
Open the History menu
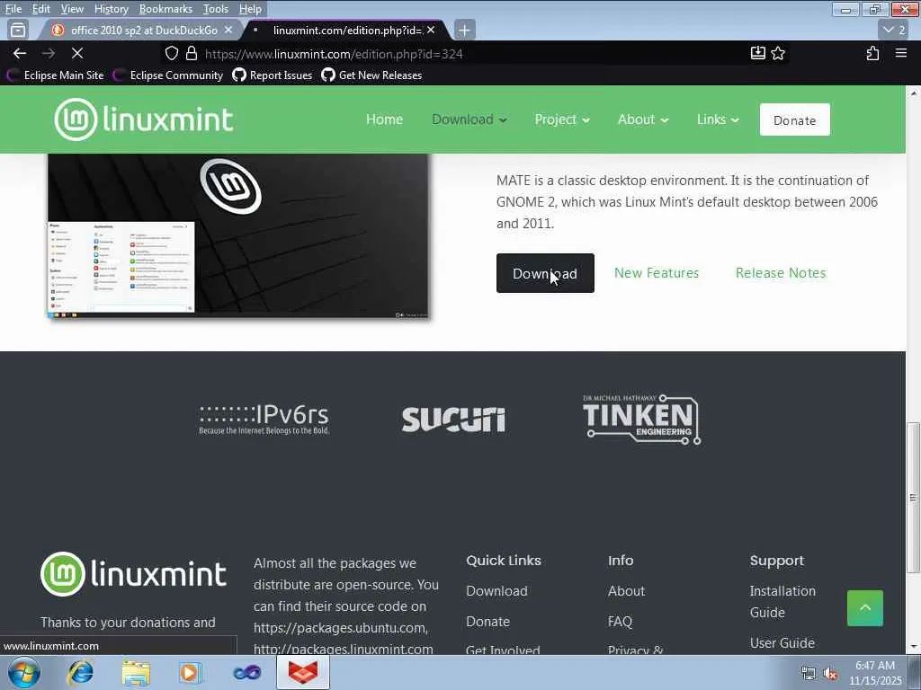(x=111, y=9)
